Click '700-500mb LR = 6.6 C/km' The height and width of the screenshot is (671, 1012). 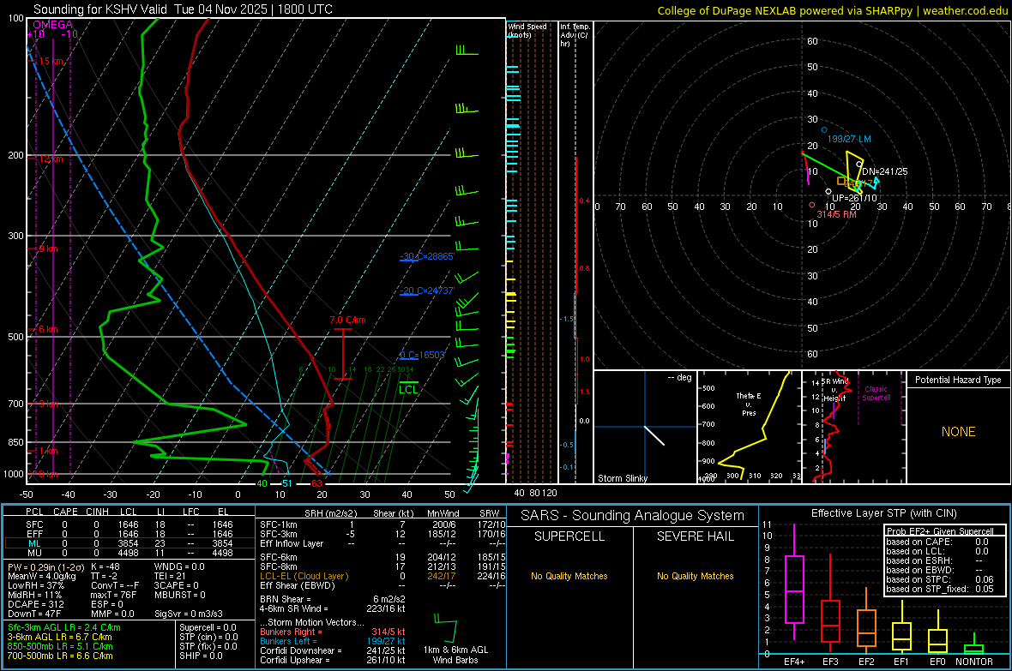click(60, 656)
